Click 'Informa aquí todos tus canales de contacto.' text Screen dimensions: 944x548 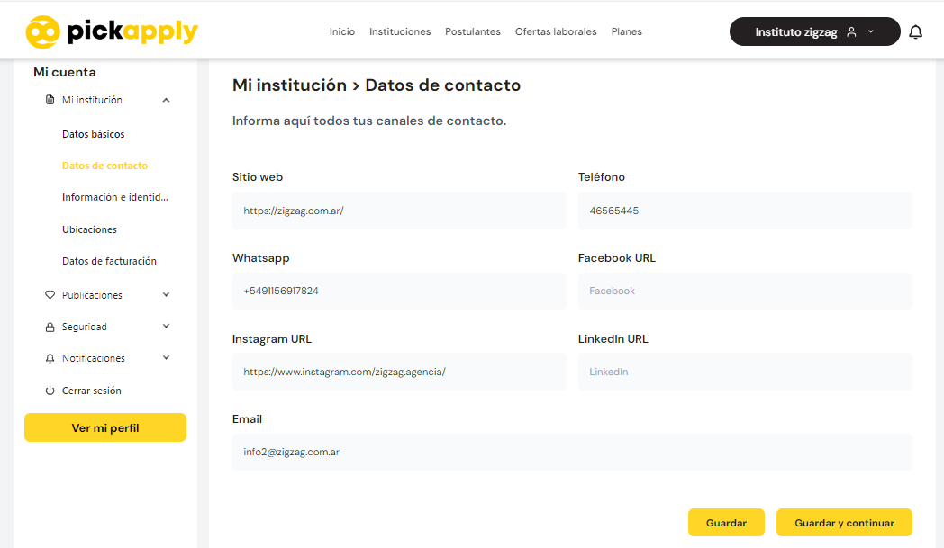(369, 121)
